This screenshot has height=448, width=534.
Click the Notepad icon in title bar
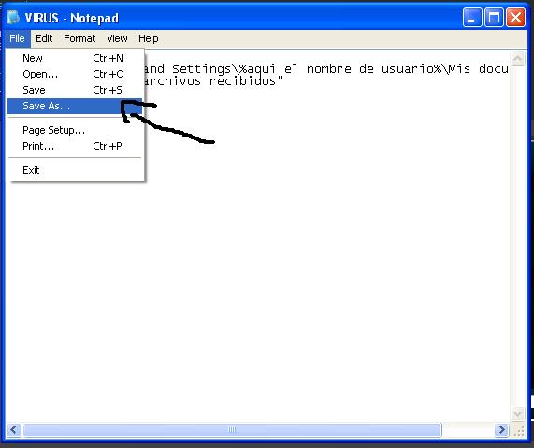click(13, 18)
